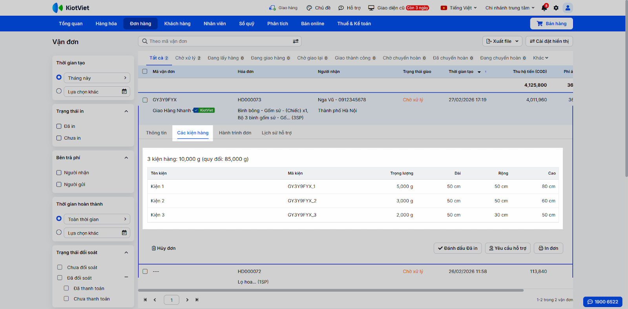Click the user account avatar icon
Screen dimensions: 628x309
[x=568, y=8]
